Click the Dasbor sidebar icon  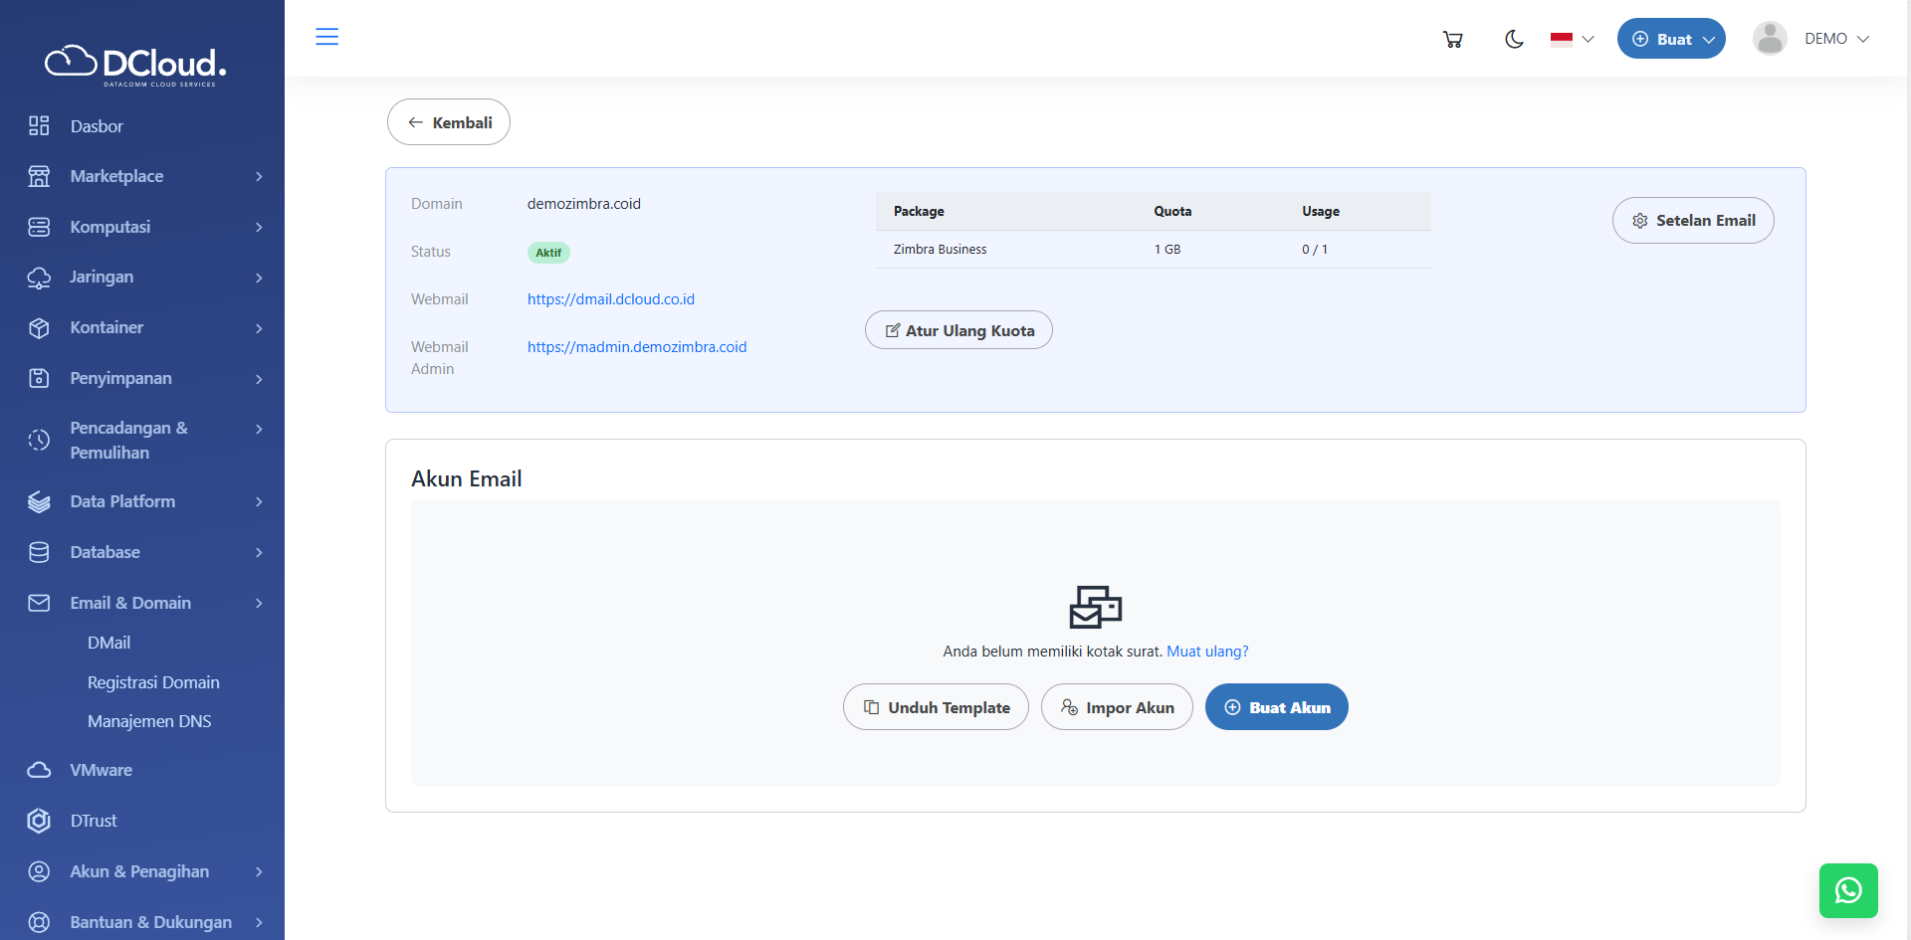[39, 126]
